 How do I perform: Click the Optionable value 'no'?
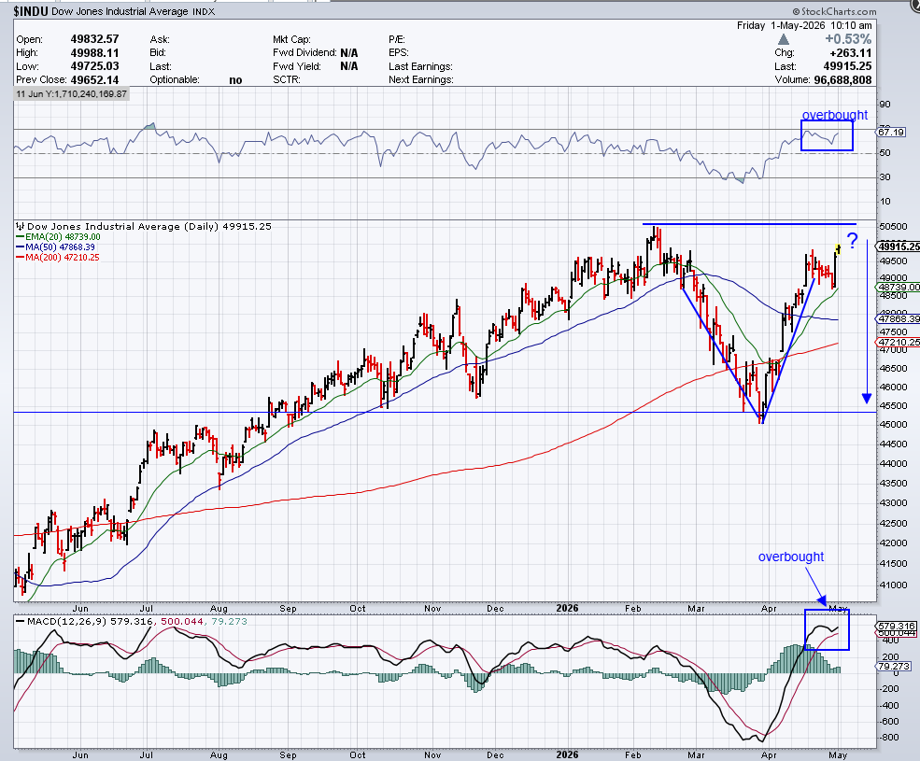[235, 80]
